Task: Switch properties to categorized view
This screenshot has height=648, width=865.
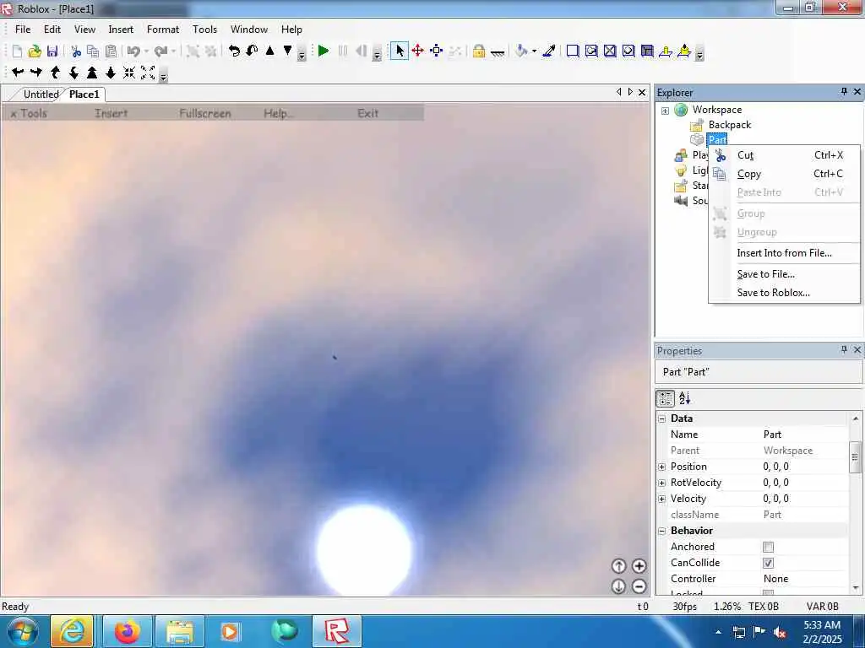Action: pos(666,398)
